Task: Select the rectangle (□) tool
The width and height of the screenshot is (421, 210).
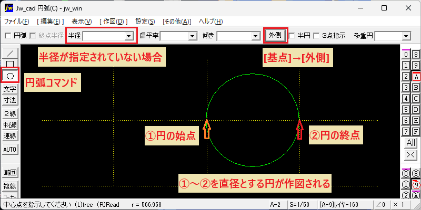Action: coord(10,64)
